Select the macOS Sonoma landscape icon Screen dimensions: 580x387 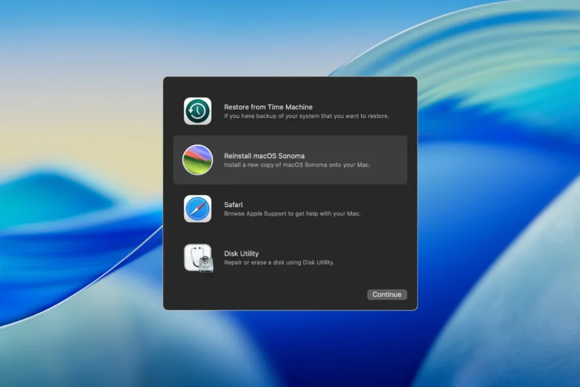(198, 160)
